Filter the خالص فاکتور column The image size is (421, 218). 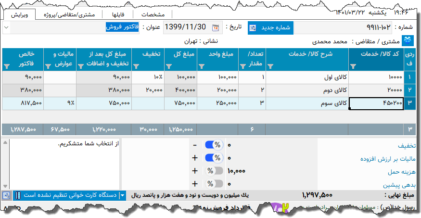(x=7, y=66)
